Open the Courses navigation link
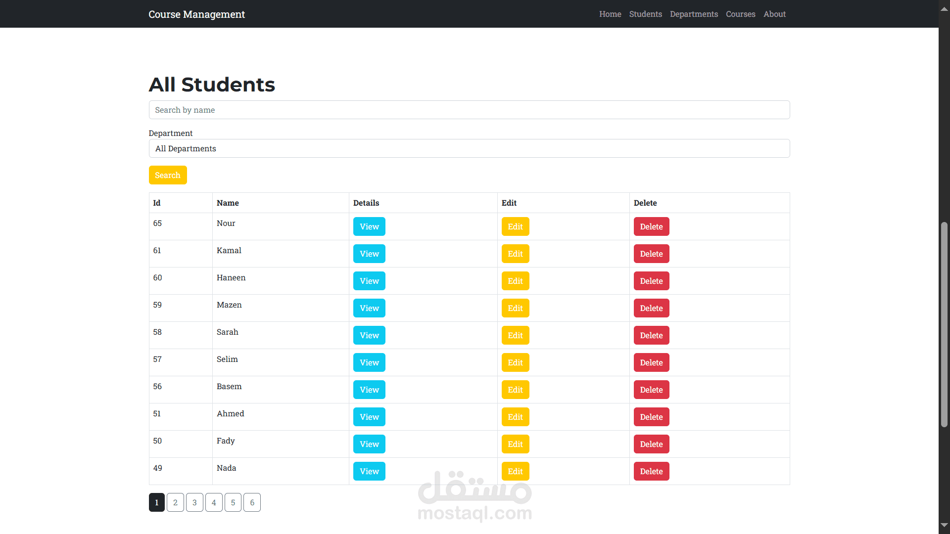Image resolution: width=950 pixels, height=534 pixels. click(x=740, y=14)
